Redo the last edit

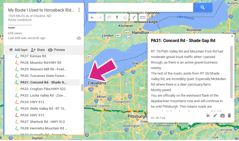click(x=100, y=18)
